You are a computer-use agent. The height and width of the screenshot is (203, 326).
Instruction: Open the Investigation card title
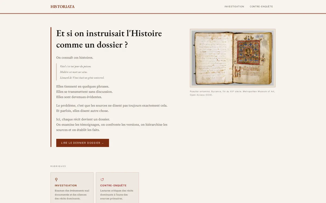66,185
